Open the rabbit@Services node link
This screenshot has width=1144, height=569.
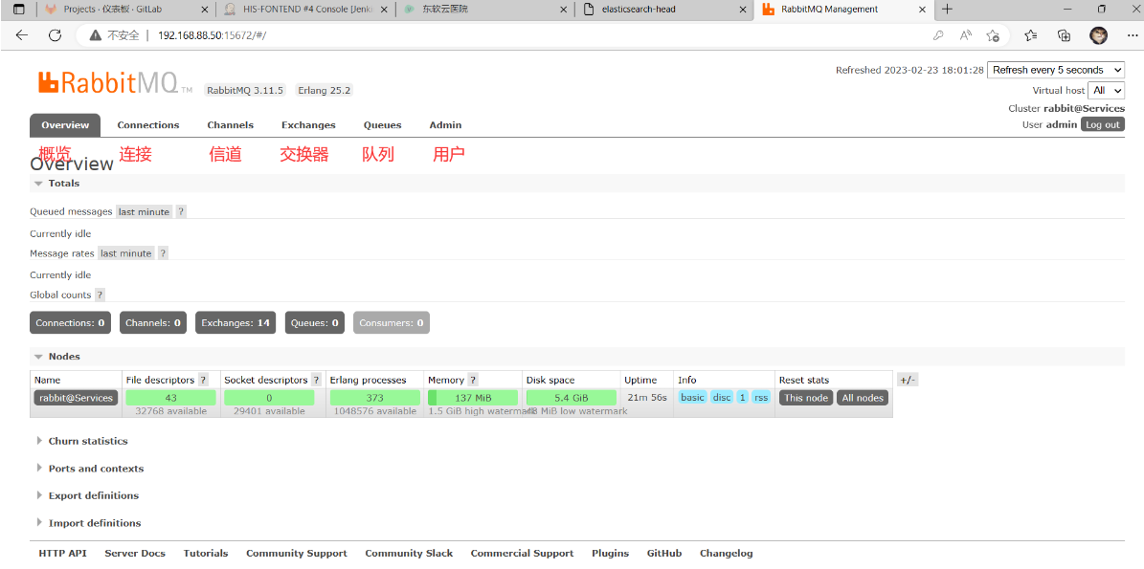76,398
